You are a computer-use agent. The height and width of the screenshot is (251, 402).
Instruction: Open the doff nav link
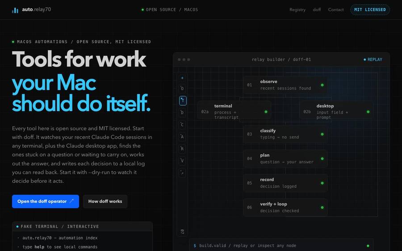click(x=317, y=10)
